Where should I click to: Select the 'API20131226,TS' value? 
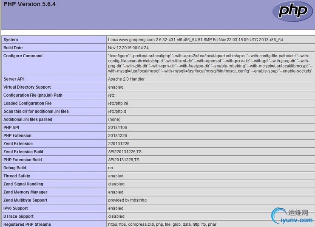point(124,160)
